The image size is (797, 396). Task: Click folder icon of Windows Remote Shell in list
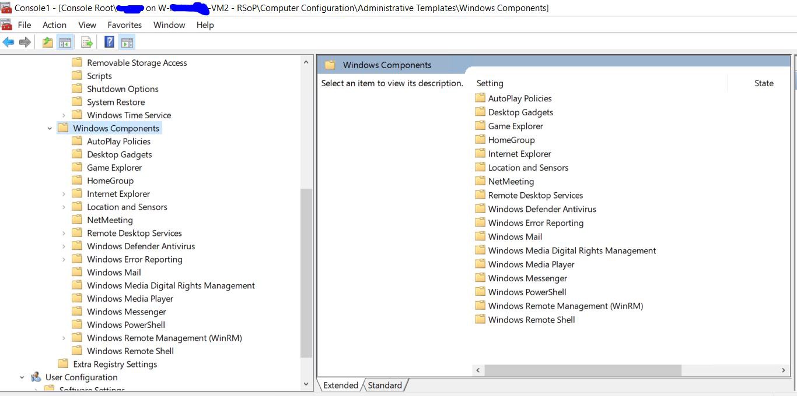pos(480,319)
